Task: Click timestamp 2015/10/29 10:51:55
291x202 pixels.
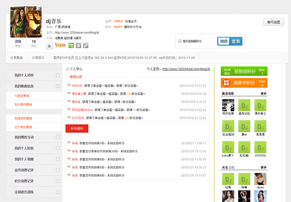Action: tap(193, 86)
